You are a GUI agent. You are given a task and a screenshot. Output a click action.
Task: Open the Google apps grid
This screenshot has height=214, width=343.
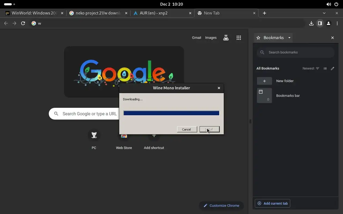coord(239,38)
